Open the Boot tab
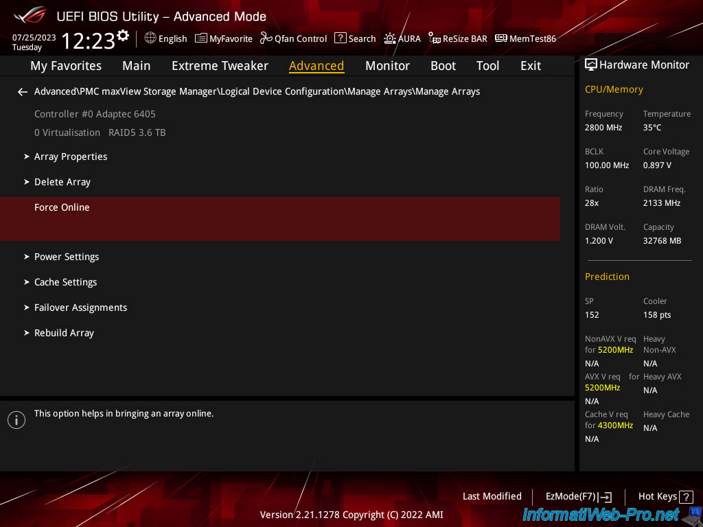The height and width of the screenshot is (527, 703). pyautogui.click(x=443, y=66)
